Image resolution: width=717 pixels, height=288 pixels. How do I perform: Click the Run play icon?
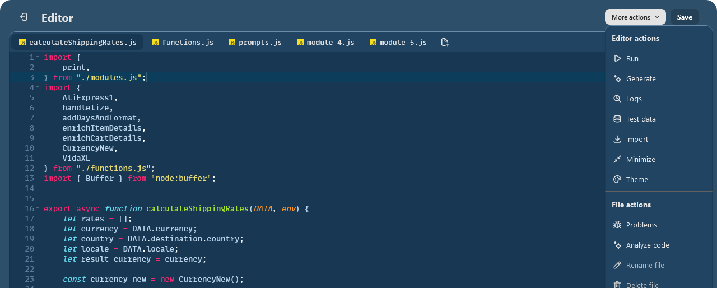click(x=617, y=59)
